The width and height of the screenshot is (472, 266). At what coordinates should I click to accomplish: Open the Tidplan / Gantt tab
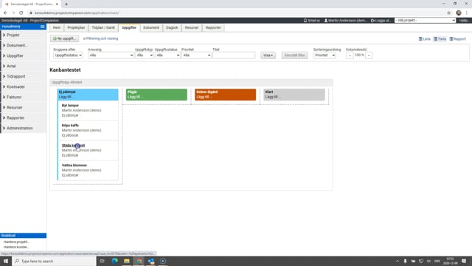(103, 28)
